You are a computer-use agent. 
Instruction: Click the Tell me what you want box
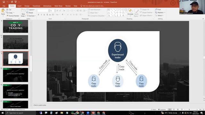point(92,6)
